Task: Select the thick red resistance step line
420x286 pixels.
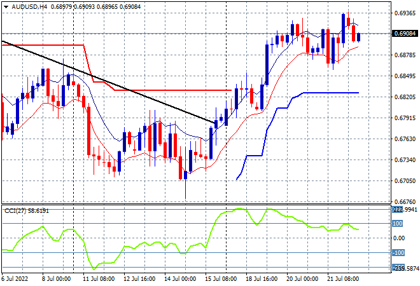Action: pos(171,90)
